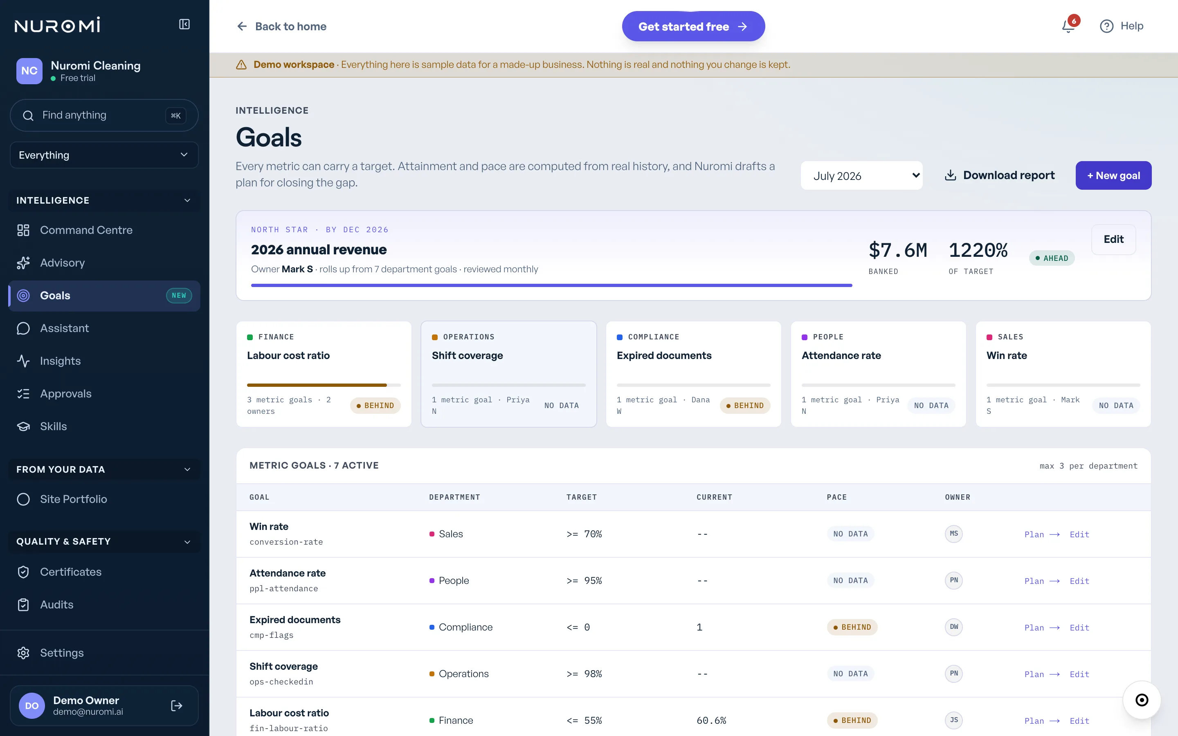Open Plan for Expired documents goal
Image resolution: width=1178 pixels, height=736 pixels.
pos(1042,628)
